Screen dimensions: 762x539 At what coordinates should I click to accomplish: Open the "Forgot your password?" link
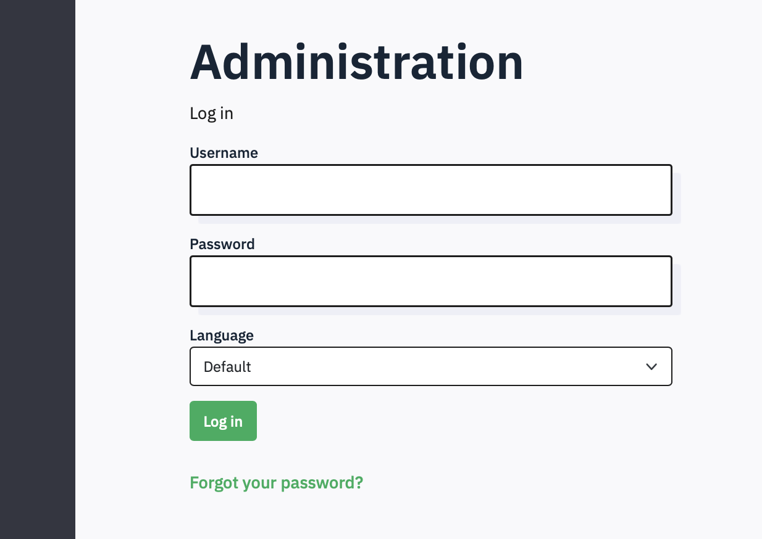pos(276,482)
